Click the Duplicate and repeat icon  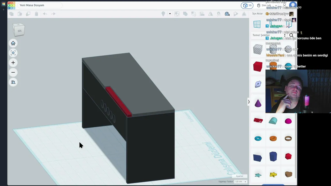pos(28,14)
